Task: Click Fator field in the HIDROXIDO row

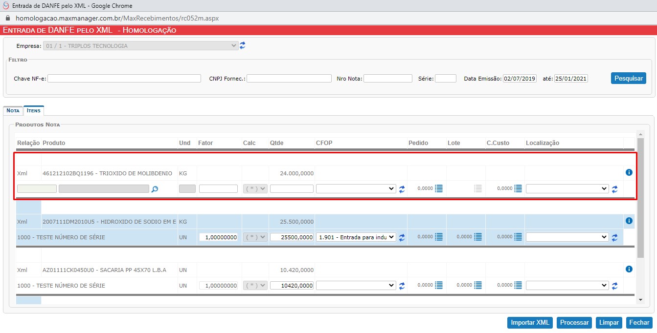Action: point(218,237)
